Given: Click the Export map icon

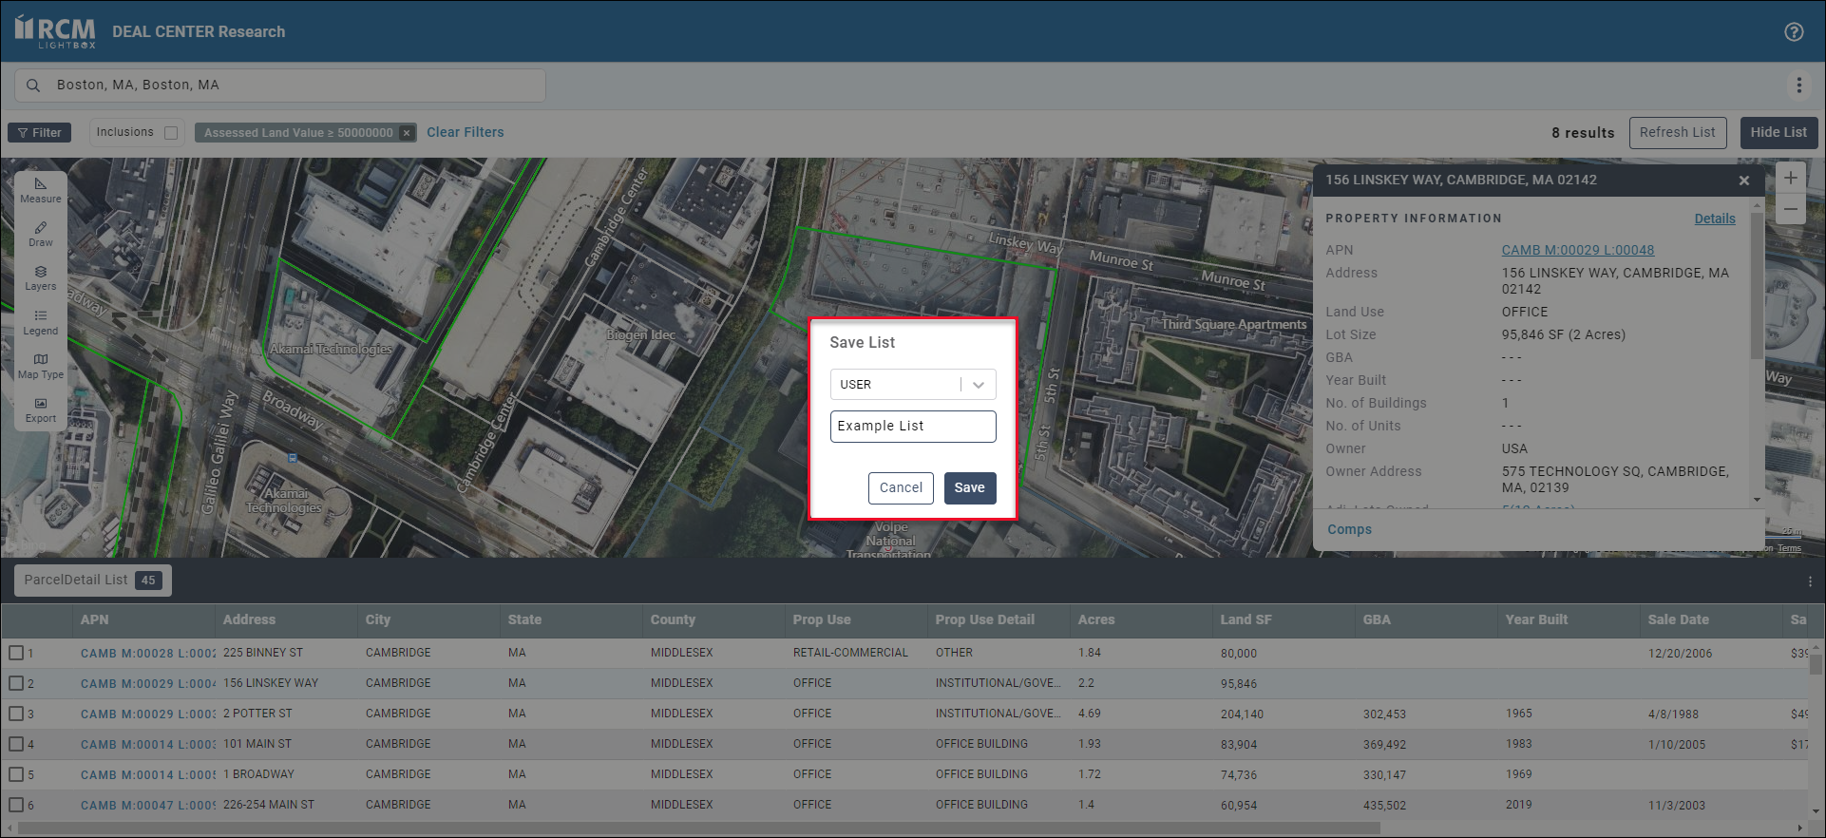Looking at the screenshot, I should pyautogui.click(x=40, y=409).
